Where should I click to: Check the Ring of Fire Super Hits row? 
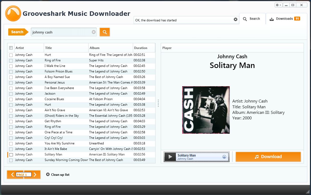coord(11,61)
